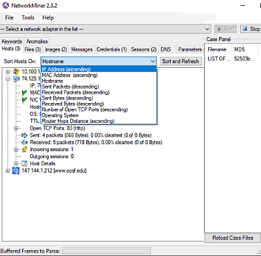Switch to the Images (2) tab
The height and width of the screenshot is (256, 261).
[56, 50]
